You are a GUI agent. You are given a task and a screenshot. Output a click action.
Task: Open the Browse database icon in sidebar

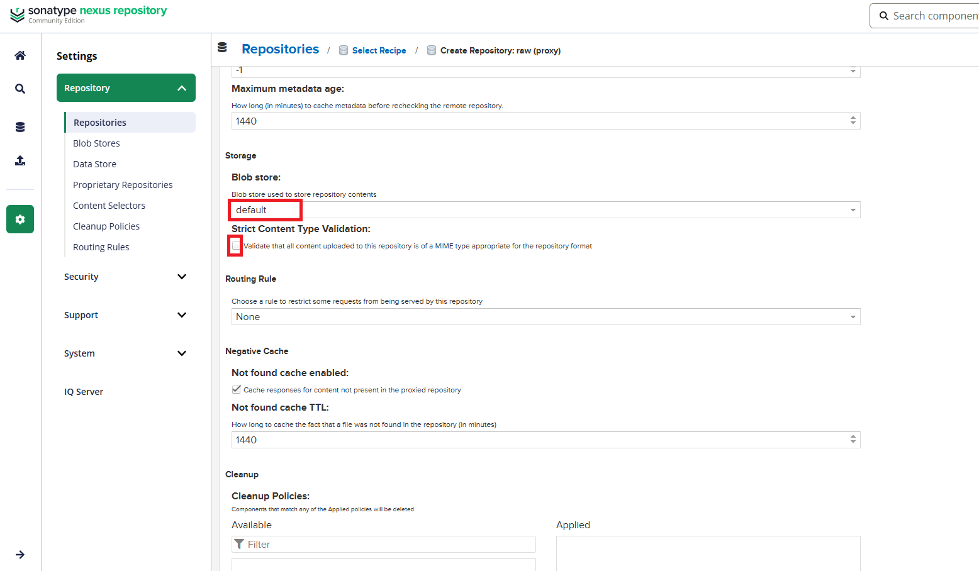click(20, 127)
